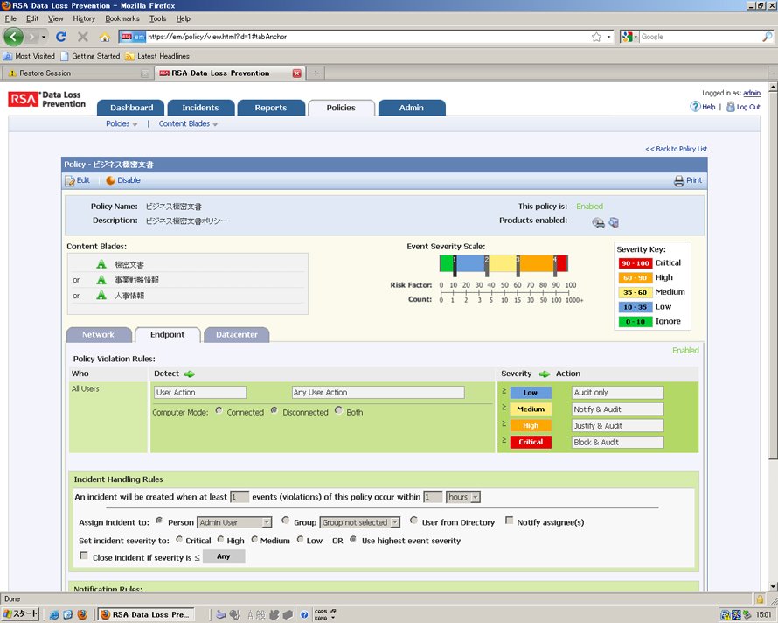The image size is (778, 623).
Task: Click the Edit policy pencil icon
Action: (x=70, y=180)
